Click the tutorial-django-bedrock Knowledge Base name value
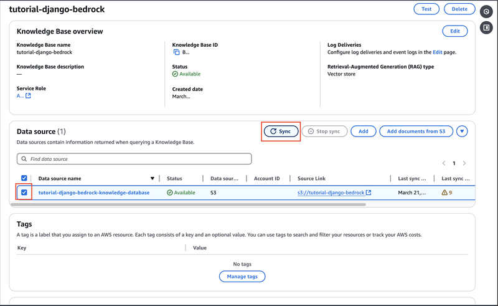The width and height of the screenshot is (498, 306). pos(44,52)
